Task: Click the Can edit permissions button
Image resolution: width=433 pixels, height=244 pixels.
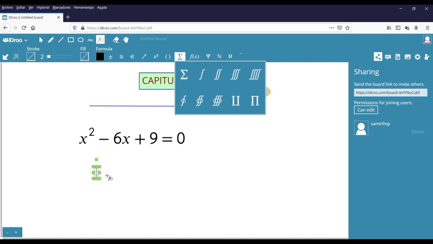Action: click(366, 110)
